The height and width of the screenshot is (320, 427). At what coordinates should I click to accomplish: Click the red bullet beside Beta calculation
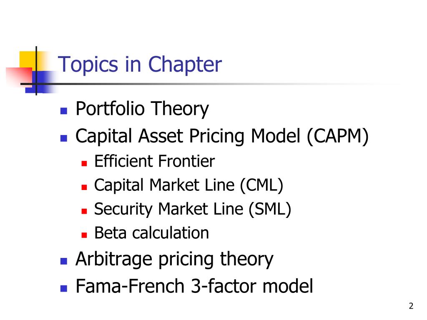tap(84, 235)
